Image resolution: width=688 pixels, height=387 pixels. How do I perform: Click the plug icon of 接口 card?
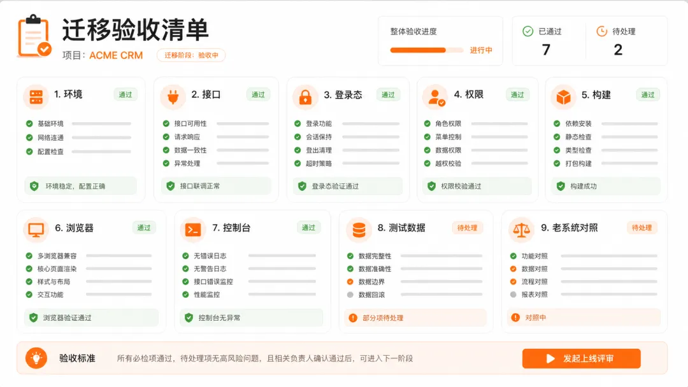click(x=173, y=97)
